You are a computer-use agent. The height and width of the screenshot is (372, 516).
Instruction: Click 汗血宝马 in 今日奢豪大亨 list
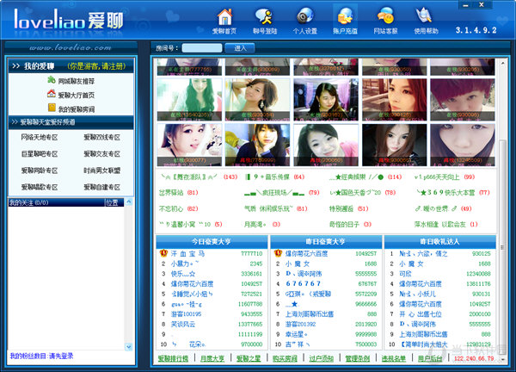tap(187, 254)
